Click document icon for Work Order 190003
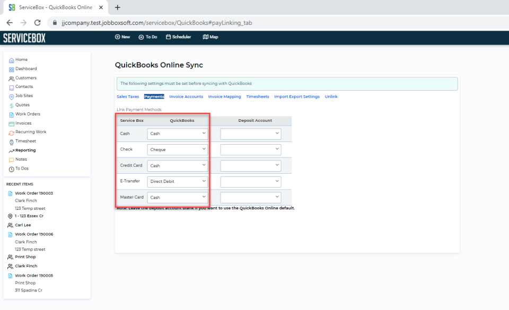Screen dimensions: 509x310 point(10,193)
